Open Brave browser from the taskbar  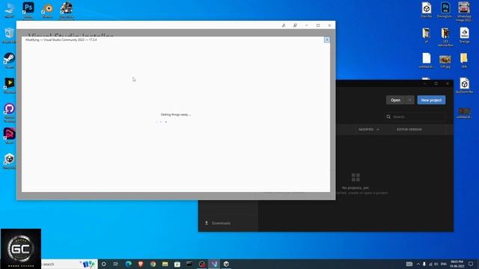pyautogui.click(x=141, y=264)
